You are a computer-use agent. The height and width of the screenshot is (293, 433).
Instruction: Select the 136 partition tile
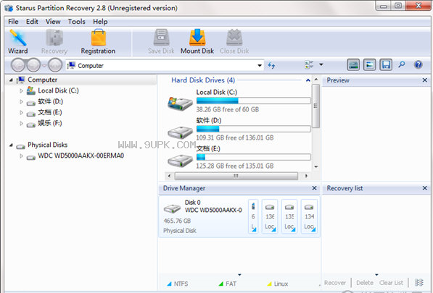270,216
